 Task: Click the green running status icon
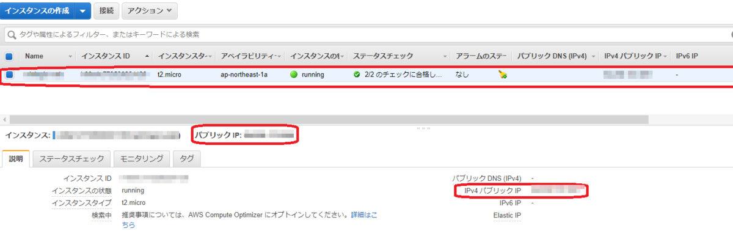click(x=294, y=75)
